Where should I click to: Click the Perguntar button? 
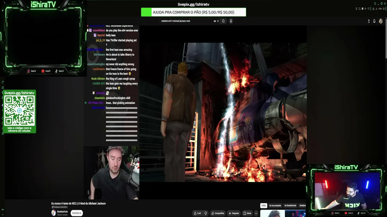click(x=234, y=213)
